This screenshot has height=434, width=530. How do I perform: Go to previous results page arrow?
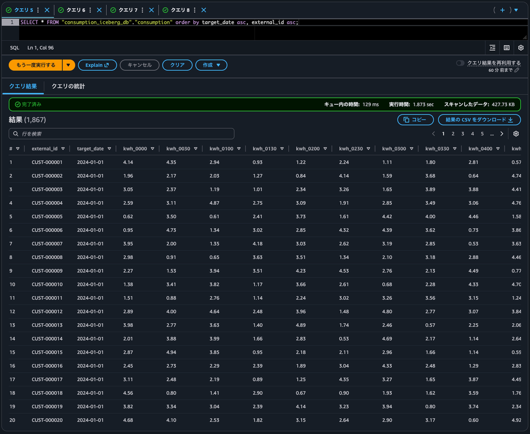tap(433, 134)
